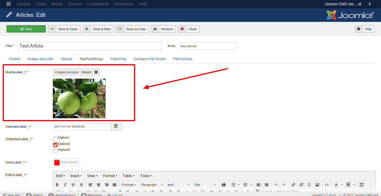
Task: Expand the 12pt font size dropdown
Action: click(204, 185)
